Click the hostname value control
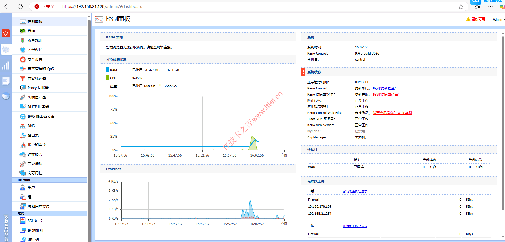The height and width of the screenshot is (242, 505). [x=360, y=59]
